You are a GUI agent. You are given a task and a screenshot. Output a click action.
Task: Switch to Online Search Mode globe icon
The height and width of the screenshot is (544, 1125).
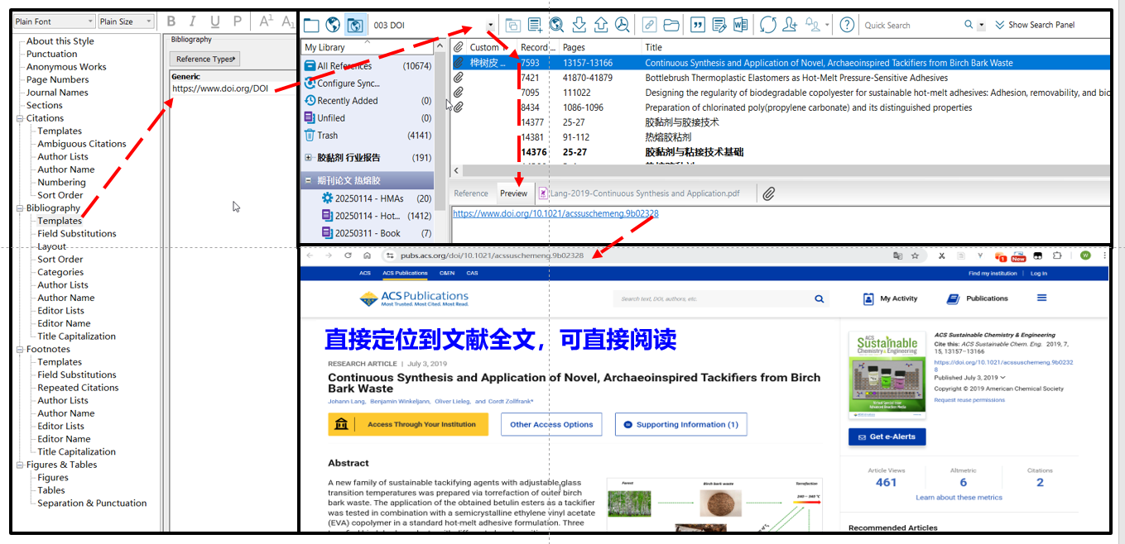[333, 25]
